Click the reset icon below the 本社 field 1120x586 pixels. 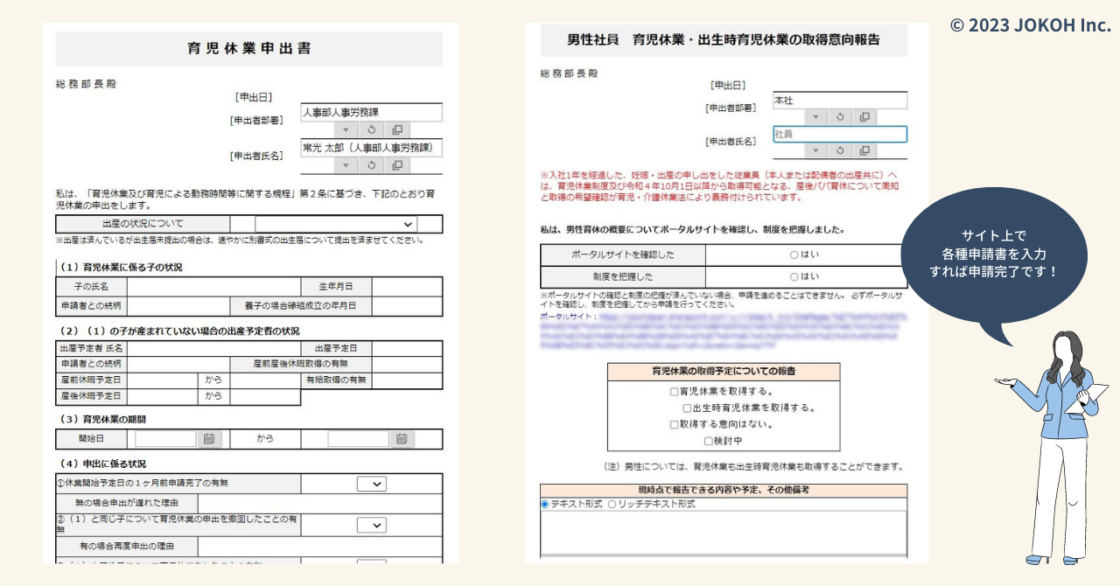pyautogui.click(x=840, y=116)
